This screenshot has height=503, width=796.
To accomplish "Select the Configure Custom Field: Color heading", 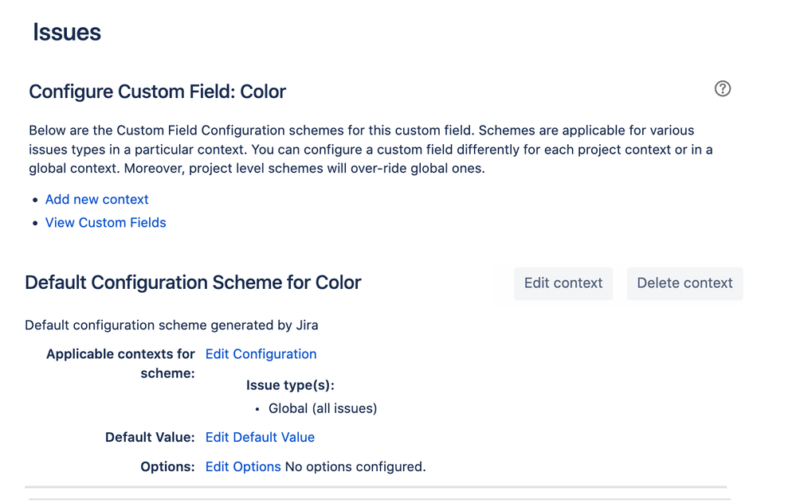I will tap(158, 92).
